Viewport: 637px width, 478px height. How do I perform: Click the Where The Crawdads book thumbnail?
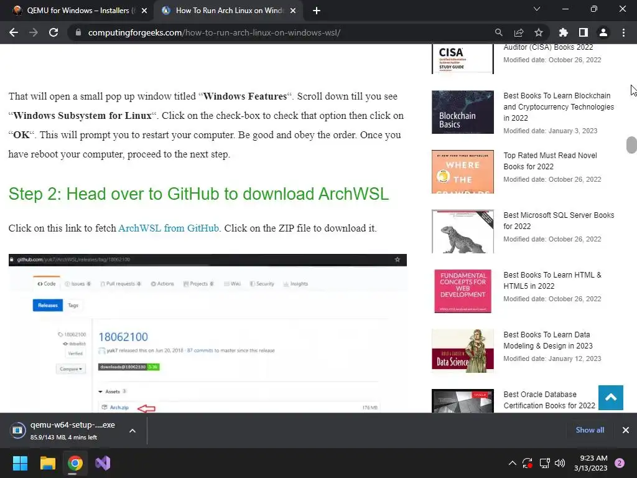click(x=463, y=172)
